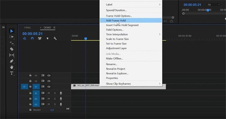This screenshot has height=119, width=226.
Task: Select the Track Select Forward tool
Action: (x=12, y=37)
